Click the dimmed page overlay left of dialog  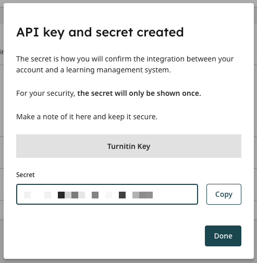pyautogui.click(x=2, y=121)
